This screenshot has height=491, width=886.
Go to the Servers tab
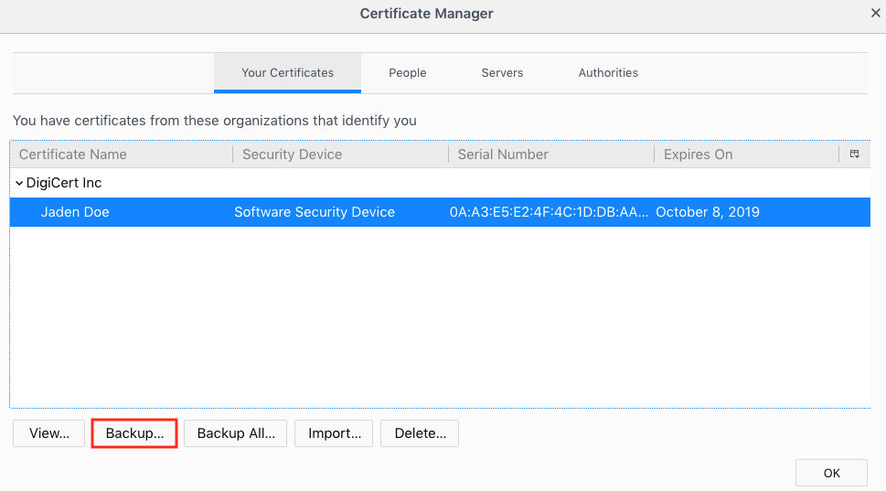coord(502,73)
